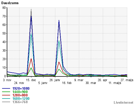Viewport: 135px width, 105px height.
Task: Click the LiveInternet watermark link
Action: pos(124,103)
